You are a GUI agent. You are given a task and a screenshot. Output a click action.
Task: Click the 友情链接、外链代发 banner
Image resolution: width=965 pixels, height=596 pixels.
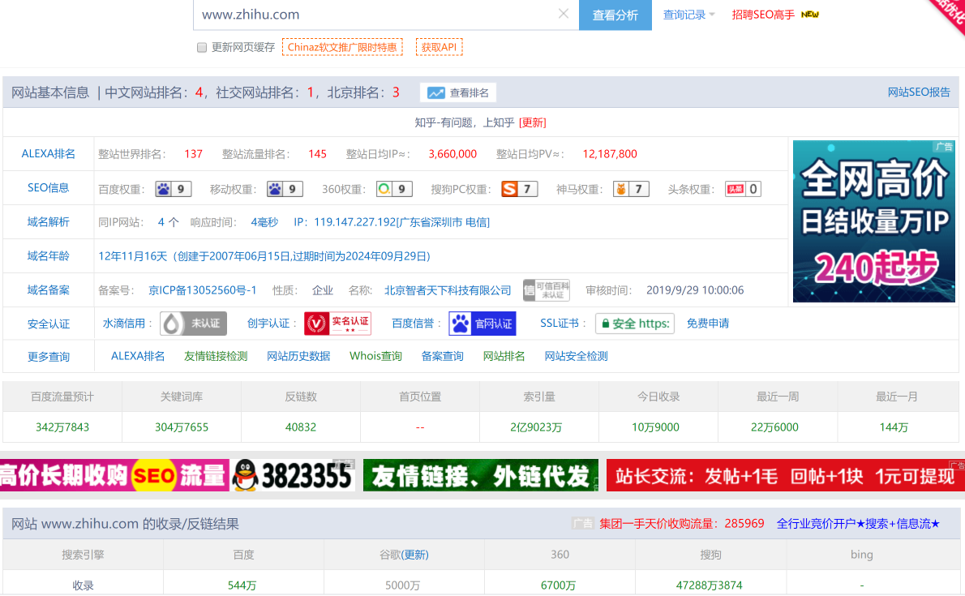click(481, 475)
